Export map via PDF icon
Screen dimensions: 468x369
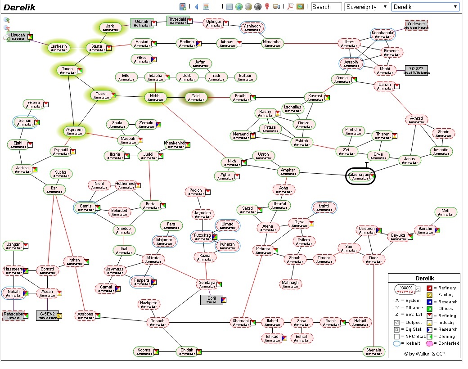(290, 7)
